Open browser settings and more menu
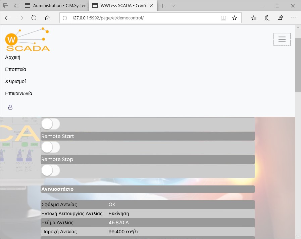This screenshot has width=301, height=239. (x=294, y=18)
